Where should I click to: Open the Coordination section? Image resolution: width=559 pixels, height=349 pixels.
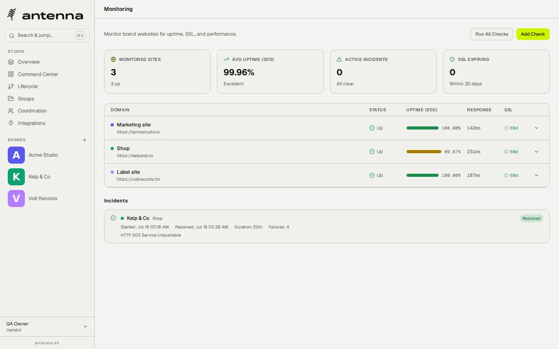pyautogui.click(x=47, y=111)
